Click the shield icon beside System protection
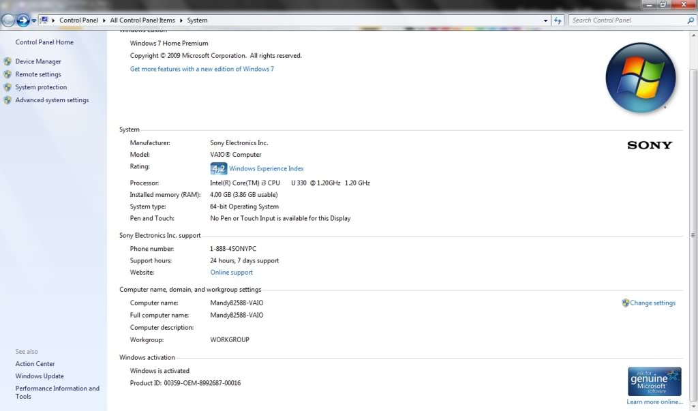This screenshot has height=411, width=698. [x=7, y=87]
